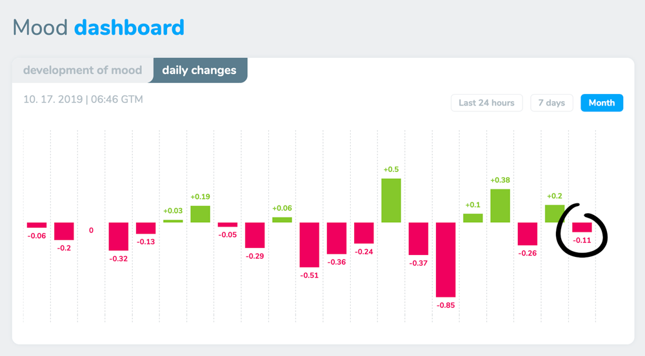Image resolution: width=645 pixels, height=356 pixels.
Task: Select the red -0.51 bar
Action: tap(310, 245)
